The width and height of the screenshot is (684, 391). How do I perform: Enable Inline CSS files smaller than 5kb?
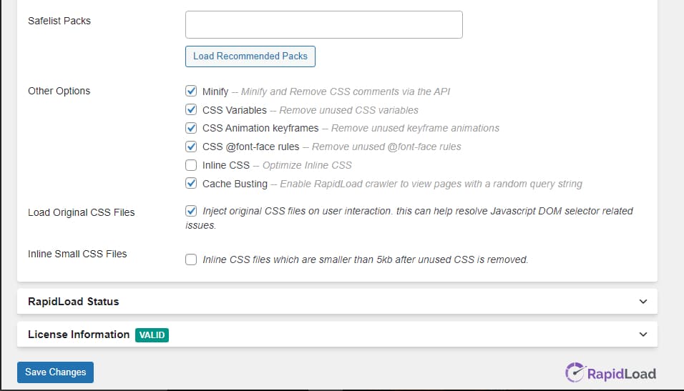[190, 259]
